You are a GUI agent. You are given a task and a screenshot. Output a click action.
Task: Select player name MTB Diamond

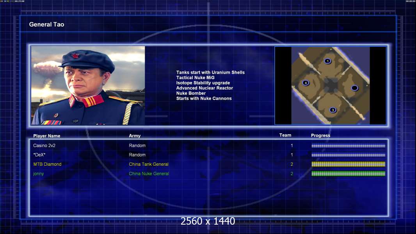[47, 164]
